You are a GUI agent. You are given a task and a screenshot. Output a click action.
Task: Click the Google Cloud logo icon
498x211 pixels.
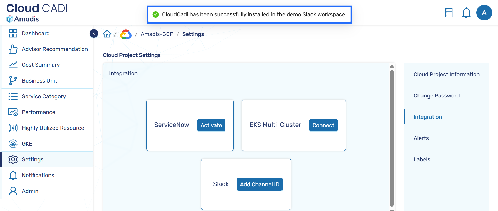point(126,34)
